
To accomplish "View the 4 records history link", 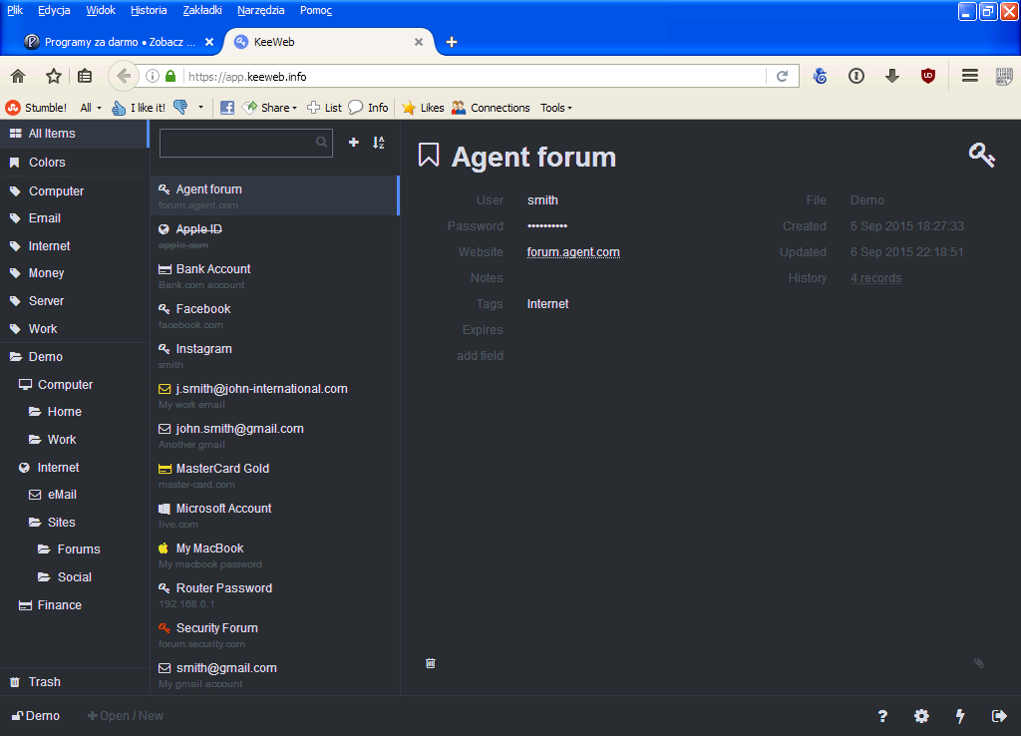I will pos(875,278).
